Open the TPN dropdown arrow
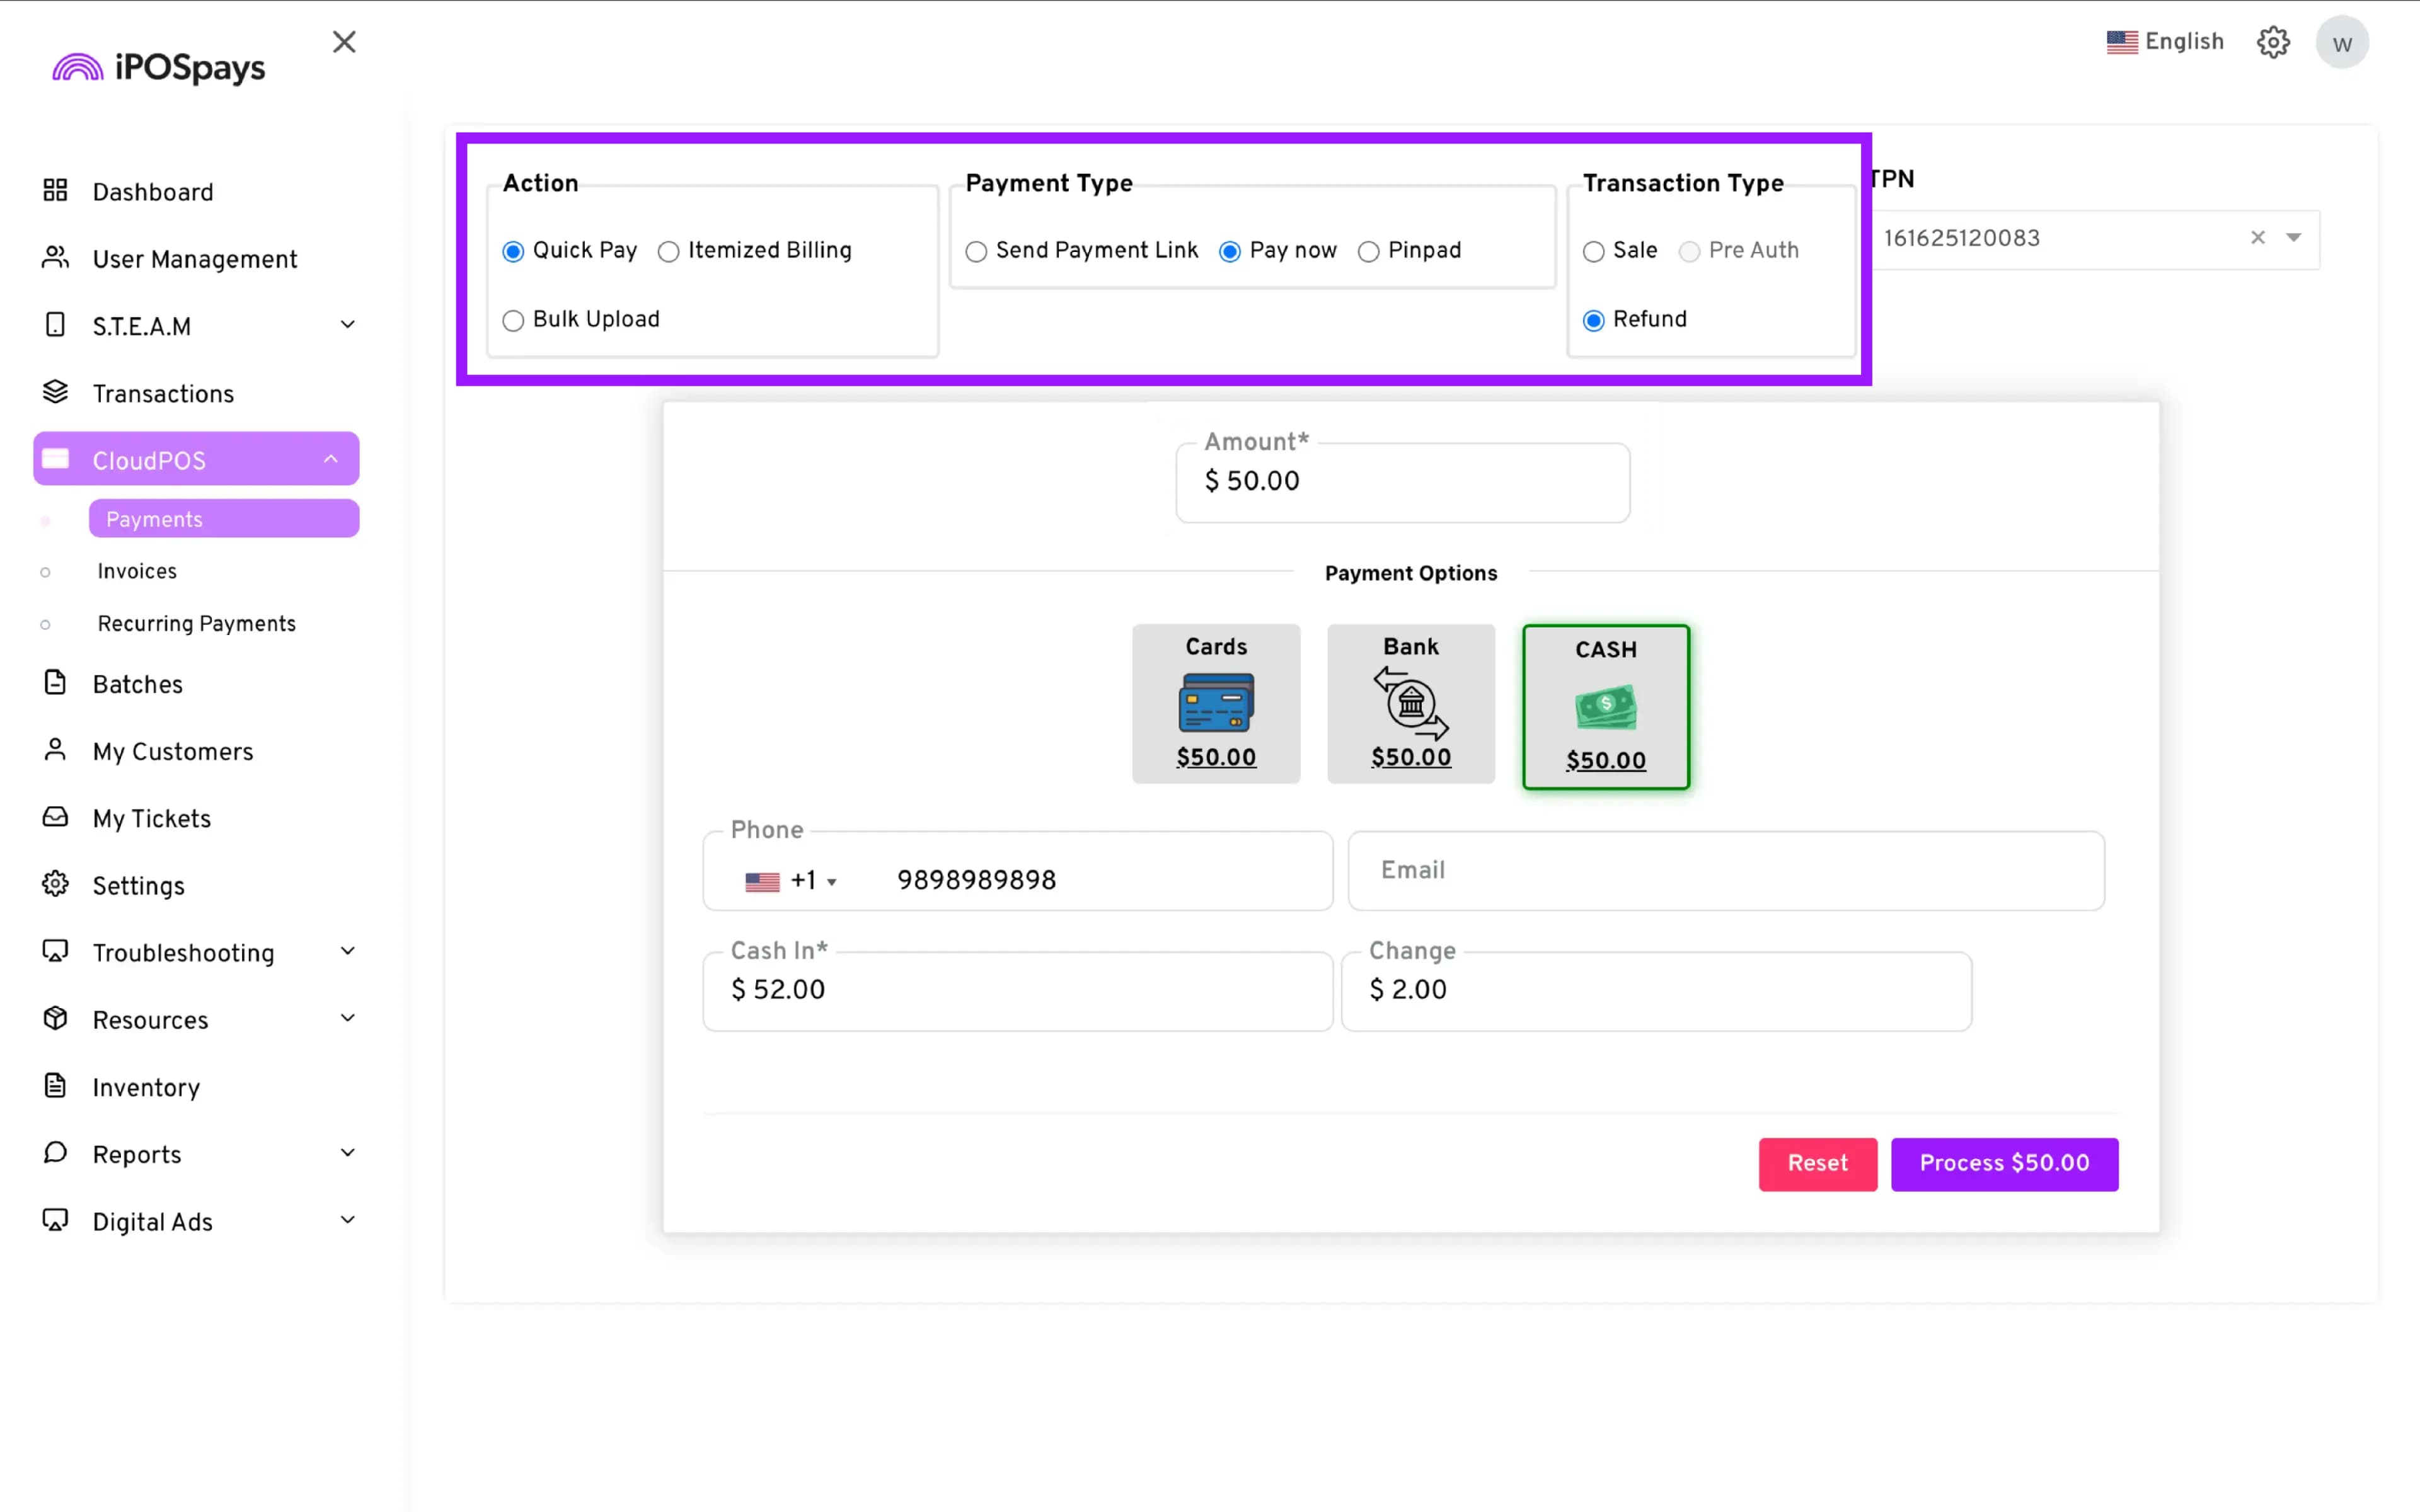Viewport: 2420px width, 1512px height. pyautogui.click(x=2294, y=238)
